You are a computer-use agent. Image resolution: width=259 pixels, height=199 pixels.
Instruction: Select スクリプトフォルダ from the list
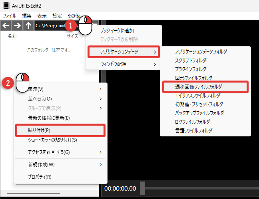tap(191, 60)
